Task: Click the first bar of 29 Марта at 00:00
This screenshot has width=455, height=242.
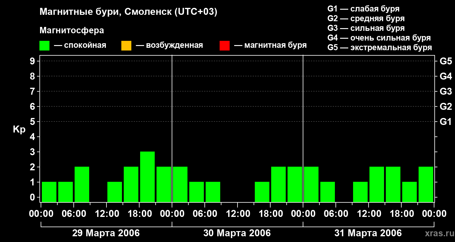Action: click(x=49, y=192)
